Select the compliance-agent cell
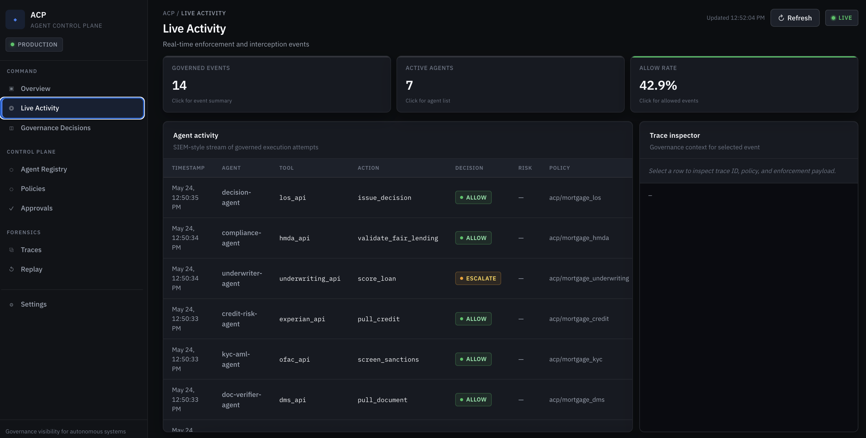Image resolution: width=866 pixels, height=438 pixels. coord(241,238)
